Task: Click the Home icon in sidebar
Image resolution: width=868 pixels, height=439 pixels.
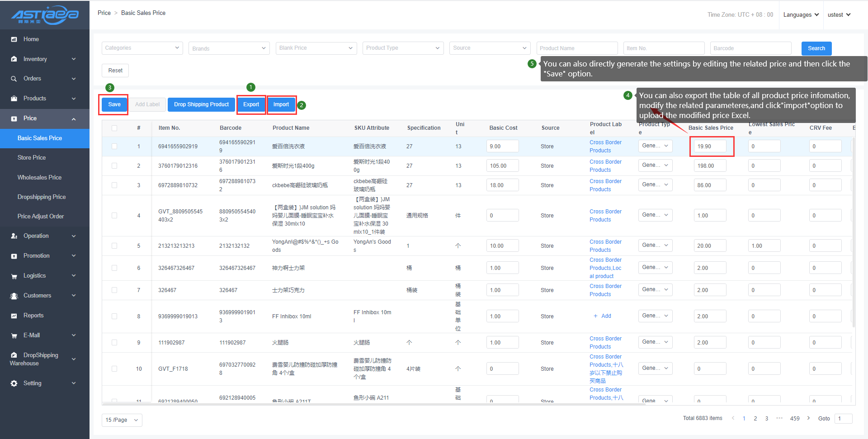Action: (14, 39)
